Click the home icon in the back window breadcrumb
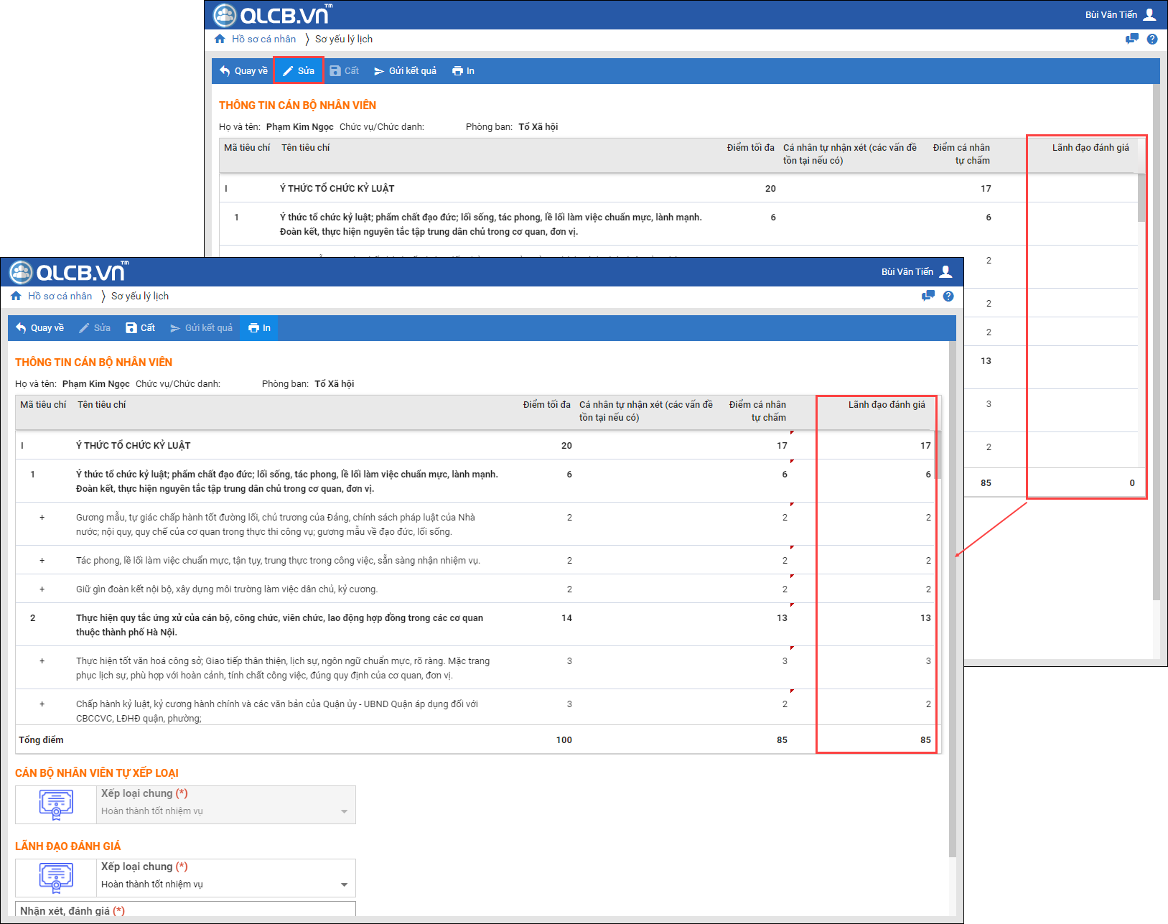The height and width of the screenshot is (924, 1168). [x=220, y=39]
